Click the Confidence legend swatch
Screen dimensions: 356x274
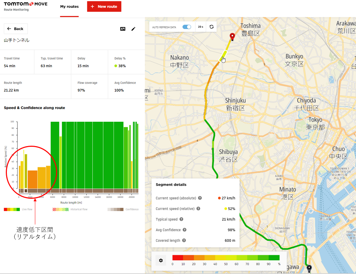coord(115,209)
